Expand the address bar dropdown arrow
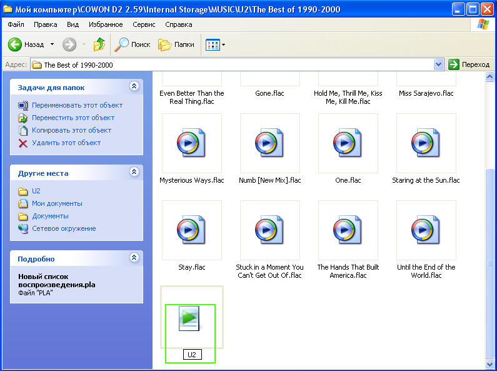Screen dimensions: 497x371 click(x=438, y=64)
